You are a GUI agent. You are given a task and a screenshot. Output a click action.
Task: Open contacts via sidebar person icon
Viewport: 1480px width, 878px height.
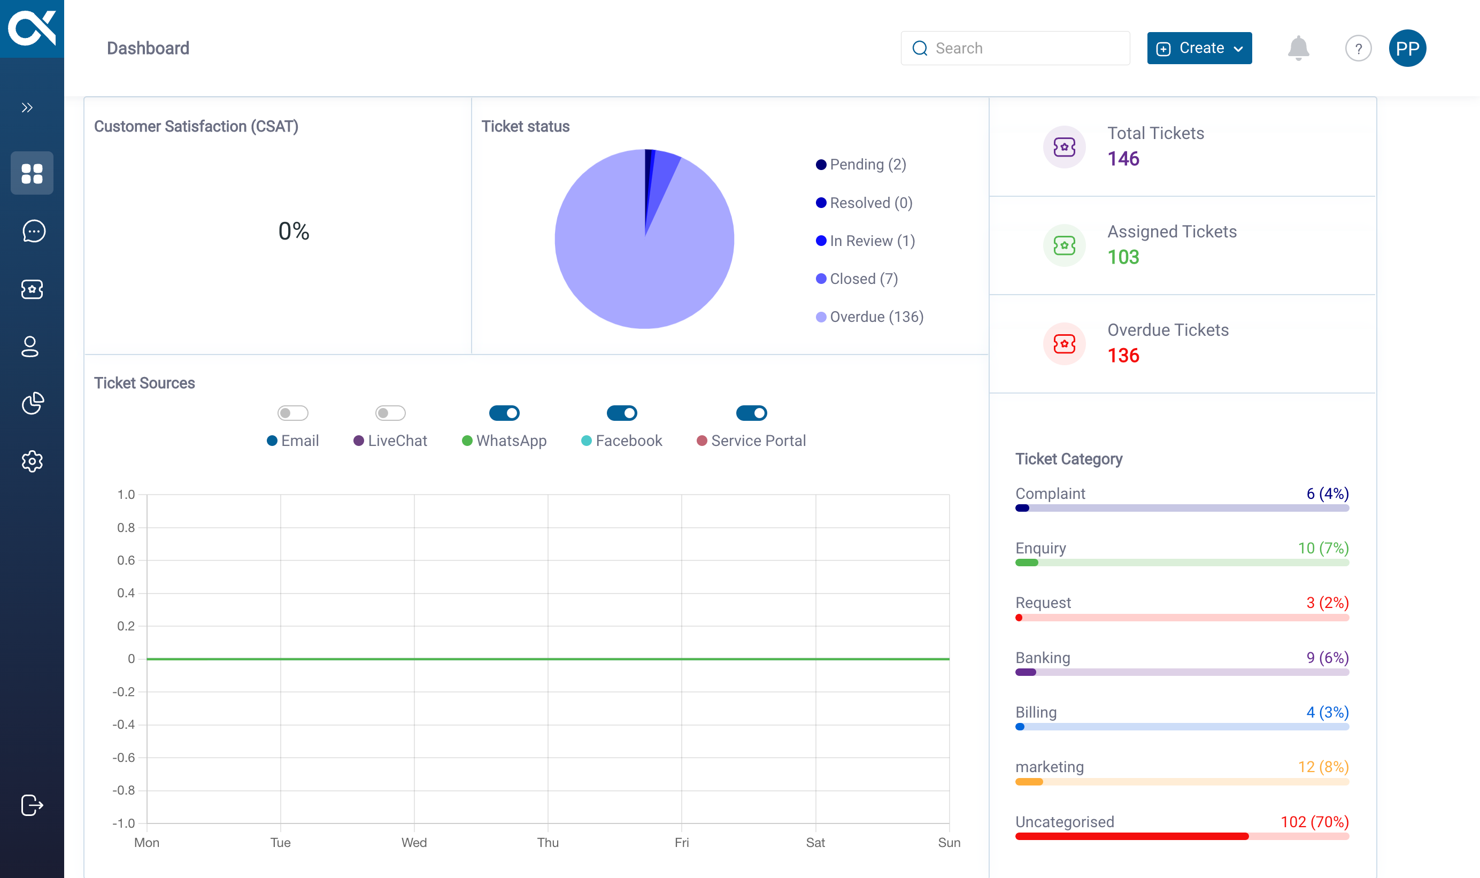coord(30,346)
